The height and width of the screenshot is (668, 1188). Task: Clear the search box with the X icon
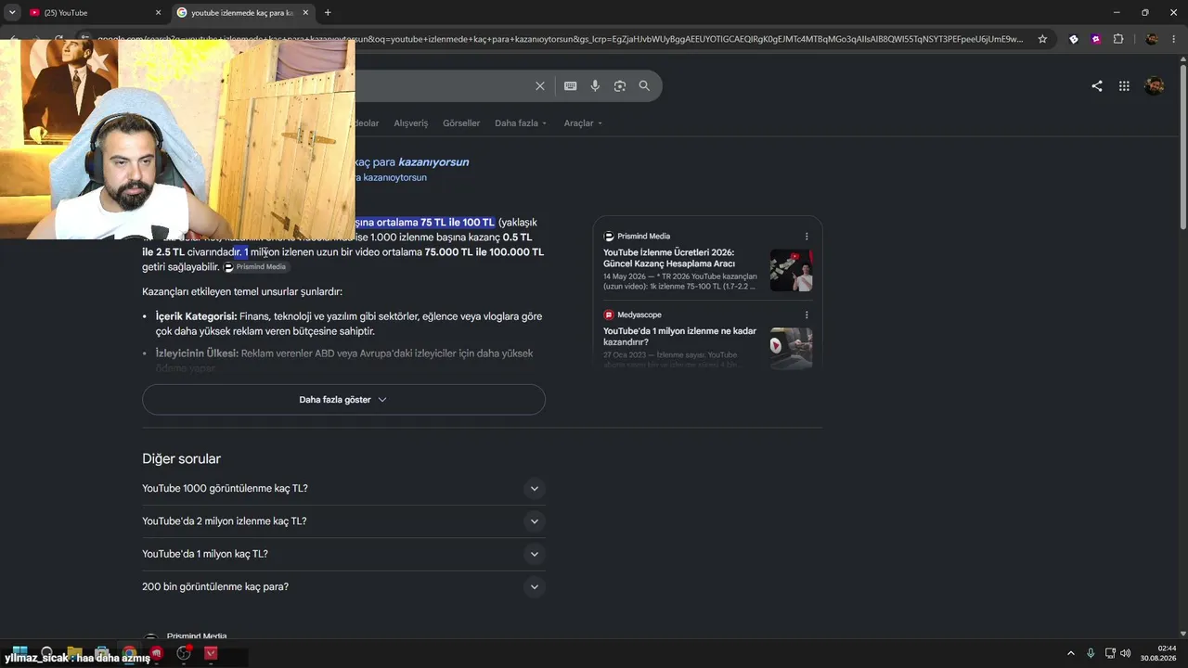540,86
